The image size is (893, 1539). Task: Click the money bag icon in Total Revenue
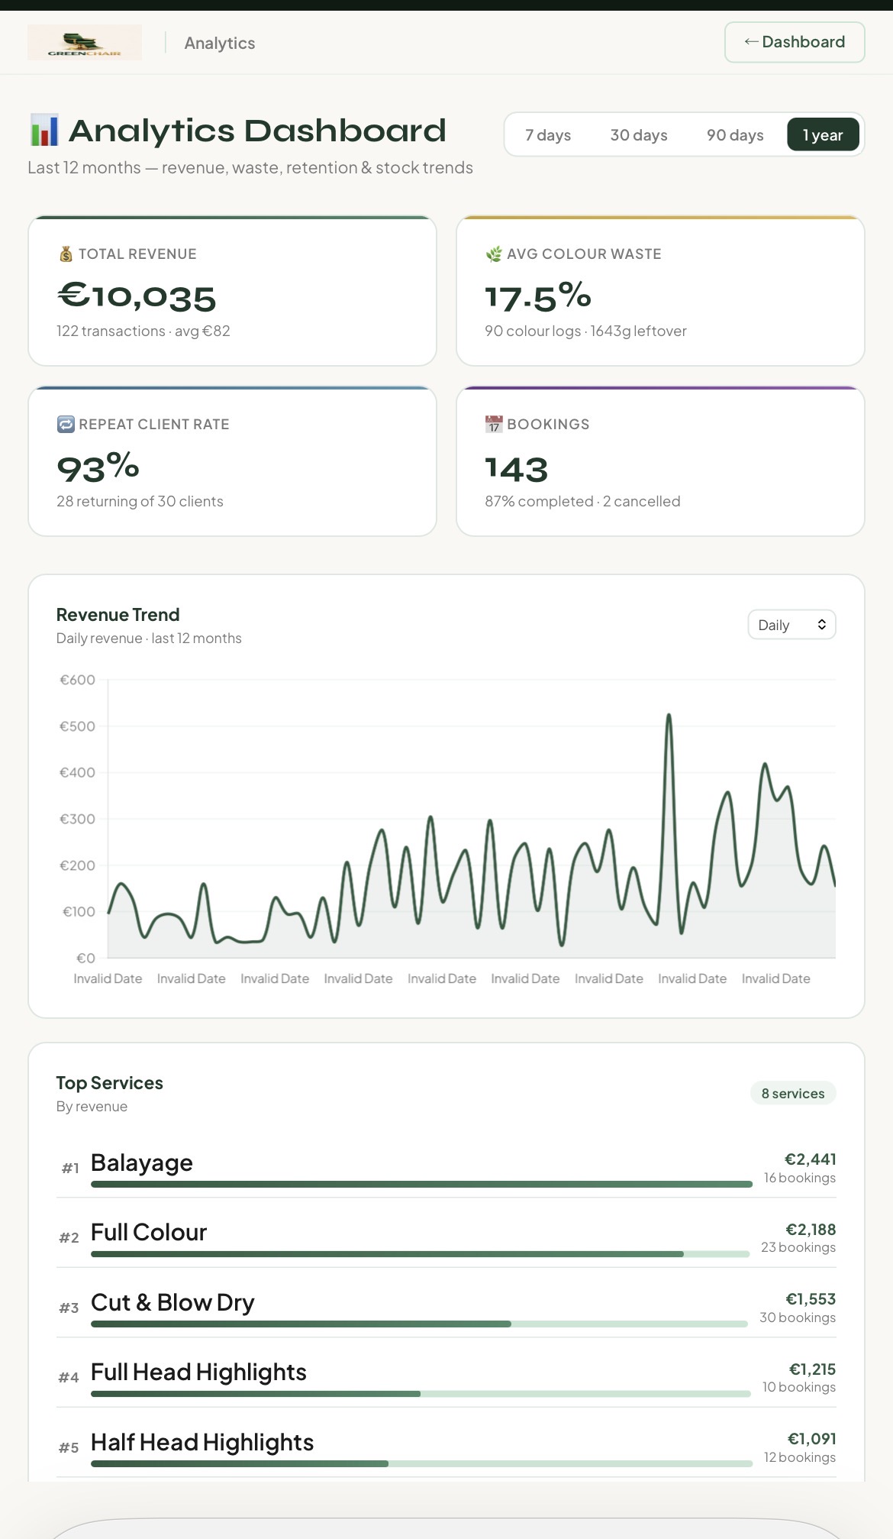click(x=66, y=254)
